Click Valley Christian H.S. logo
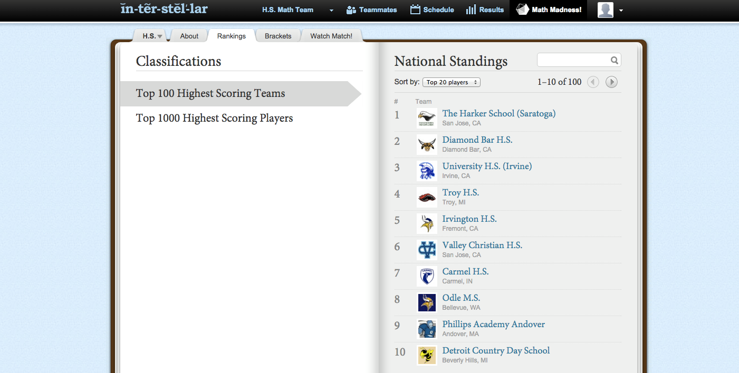 (x=427, y=250)
